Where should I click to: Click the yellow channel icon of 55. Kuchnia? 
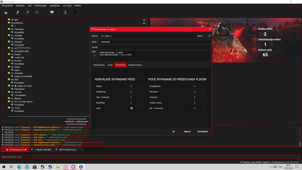point(9,60)
